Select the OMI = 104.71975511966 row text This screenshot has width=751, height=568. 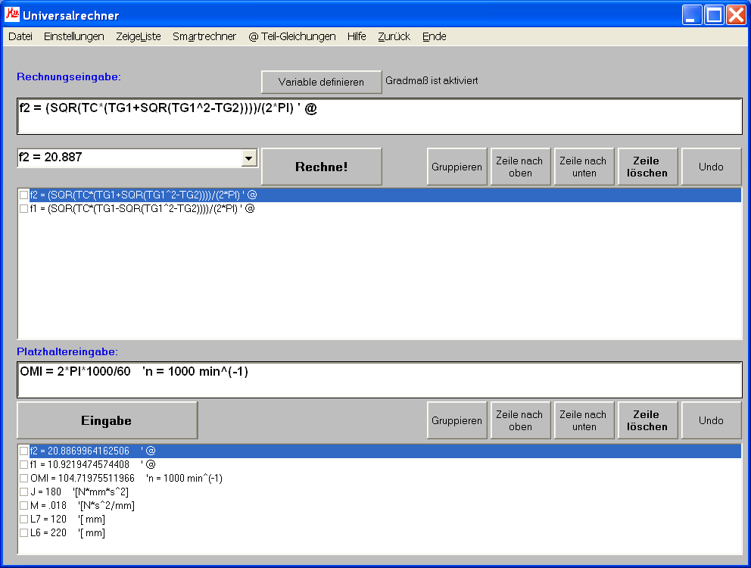click(x=126, y=479)
